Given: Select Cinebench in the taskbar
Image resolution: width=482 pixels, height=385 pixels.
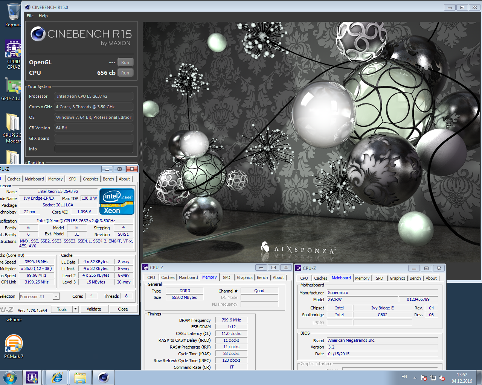Looking at the screenshot, I should click(104, 377).
